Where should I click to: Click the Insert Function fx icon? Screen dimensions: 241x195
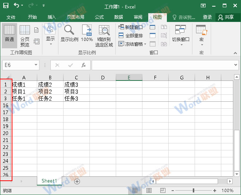pos(84,65)
